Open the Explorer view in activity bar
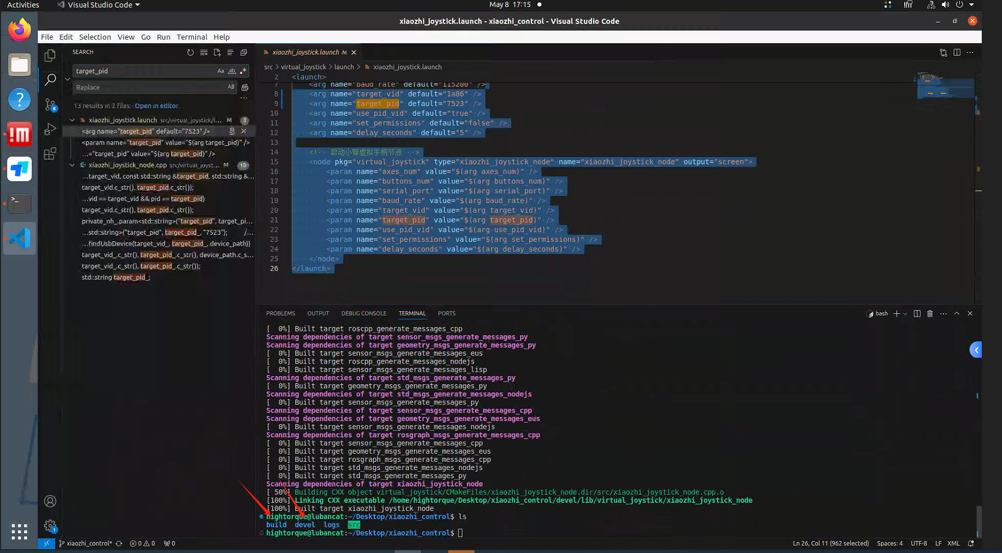 [x=50, y=55]
